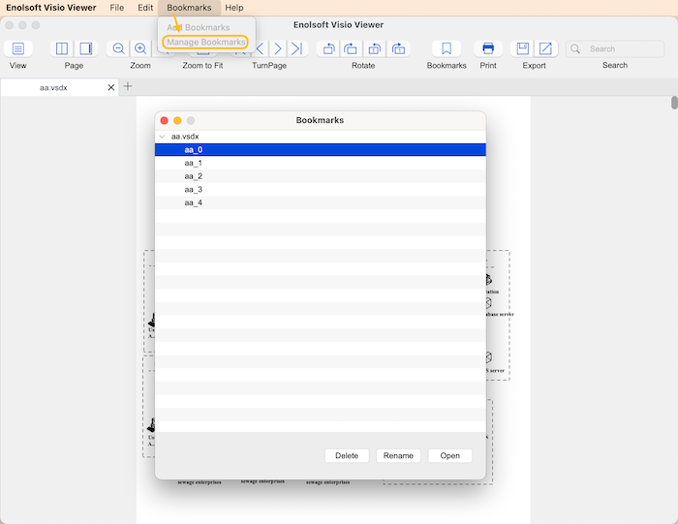Viewport: 678px width, 524px height.
Task: Click the Zoom in magnifier icon
Action: point(140,48)
